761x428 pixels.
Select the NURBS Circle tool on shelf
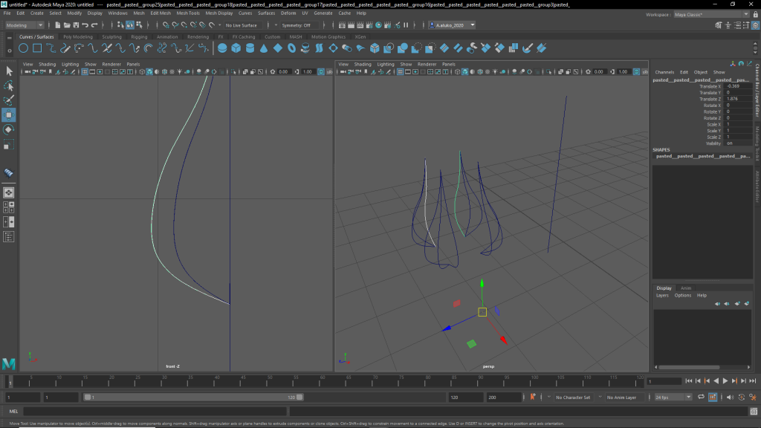(x=24, y=48)
